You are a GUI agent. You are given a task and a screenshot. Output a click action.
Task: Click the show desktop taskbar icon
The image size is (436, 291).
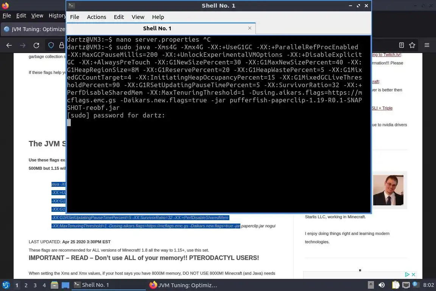pos(65,285)
